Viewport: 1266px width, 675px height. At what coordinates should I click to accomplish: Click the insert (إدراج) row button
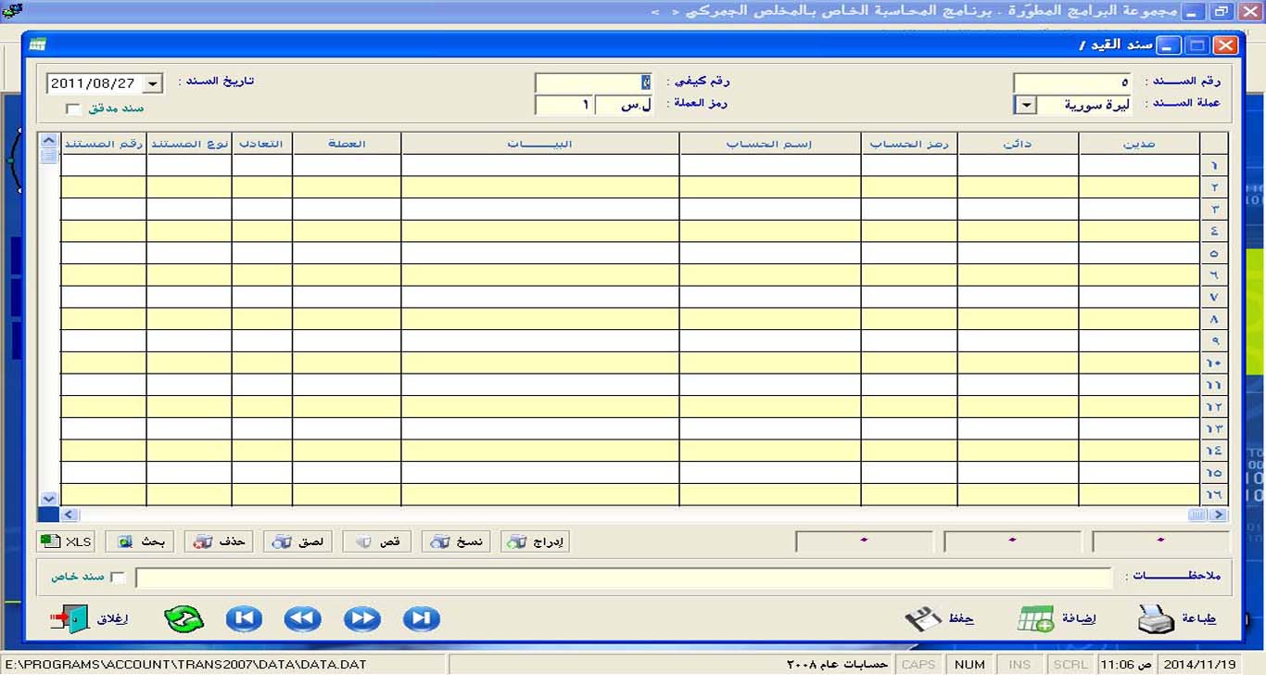(x=536, y=541)
